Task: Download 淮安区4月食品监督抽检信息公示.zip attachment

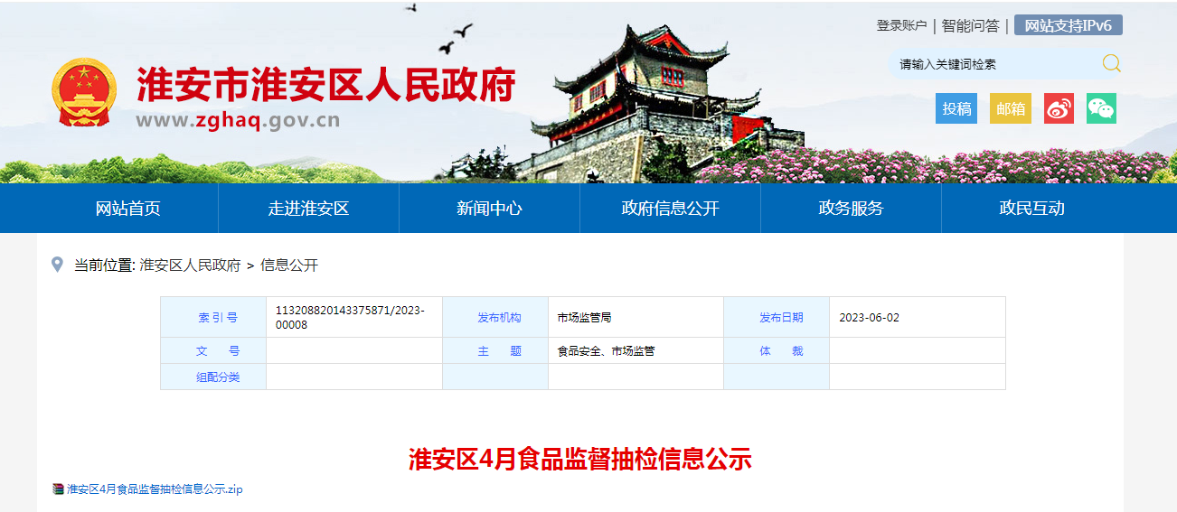Action: [x=155, y=489]
